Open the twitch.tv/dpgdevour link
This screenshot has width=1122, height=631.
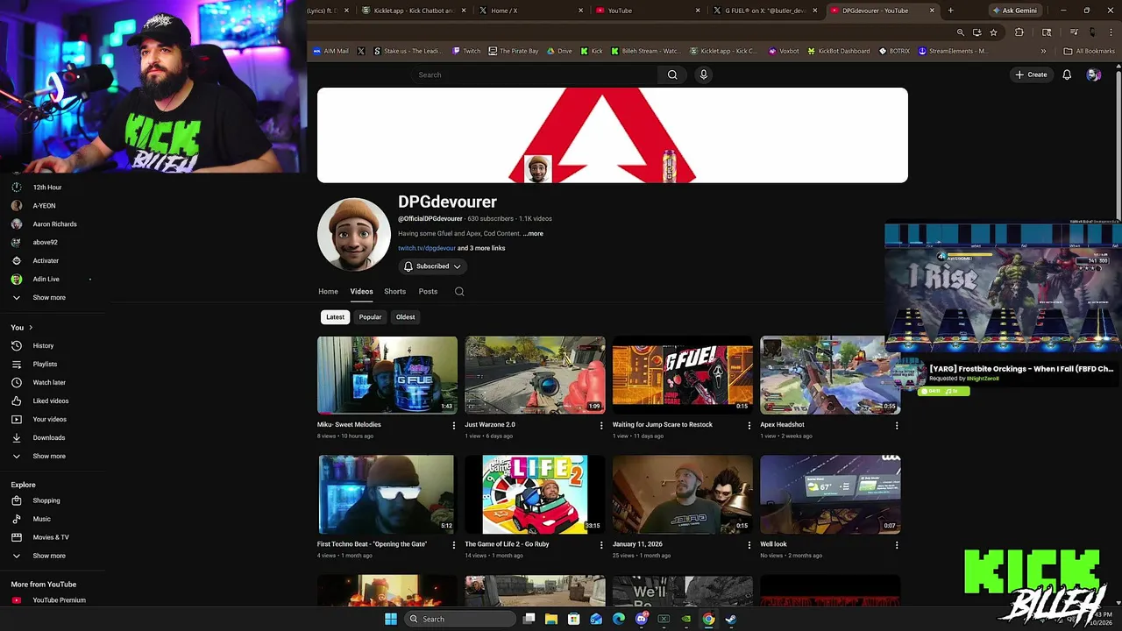coord(427,248)
